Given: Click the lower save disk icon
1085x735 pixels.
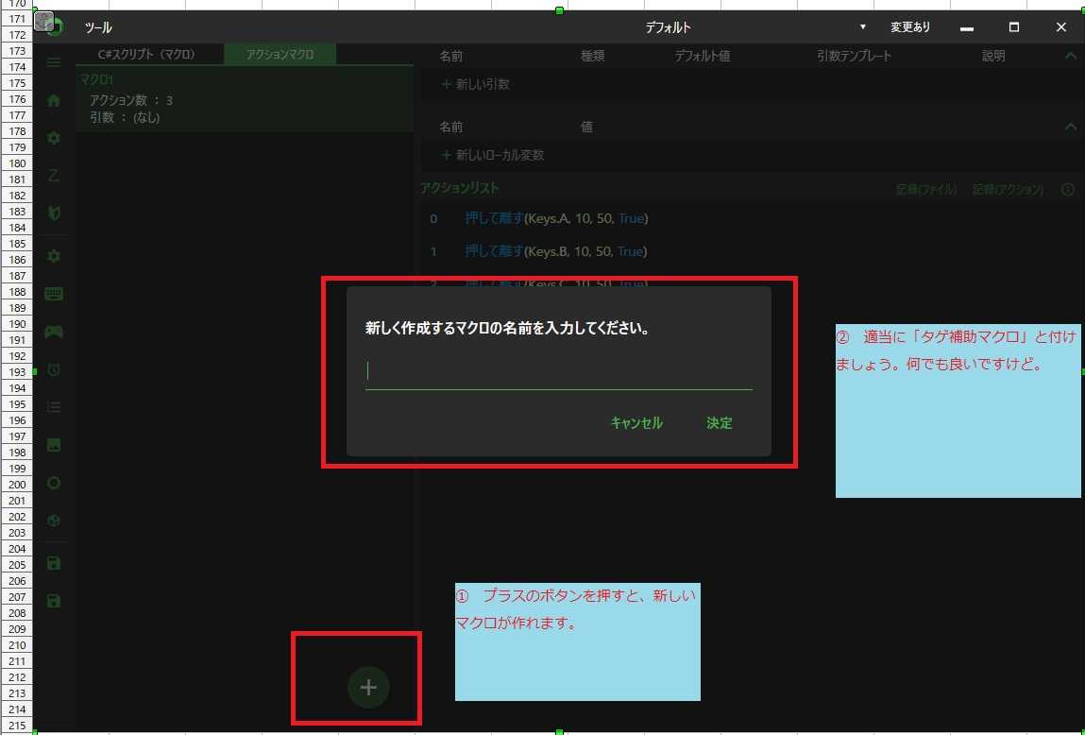Looking at the screenshot, I should tap(53, 601).
